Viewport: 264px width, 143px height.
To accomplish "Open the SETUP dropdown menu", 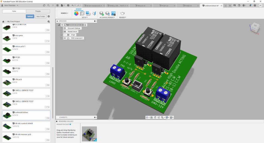I will [x=85, y=17].
